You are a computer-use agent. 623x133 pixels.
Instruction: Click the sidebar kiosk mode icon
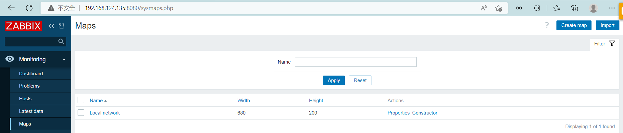[x=61, y=26]
